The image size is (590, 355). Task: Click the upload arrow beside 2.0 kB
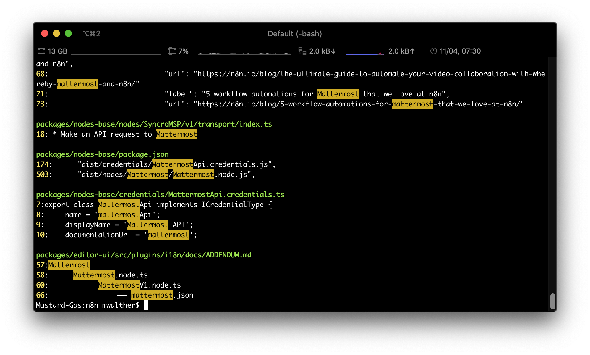click(x=412, y=51)
